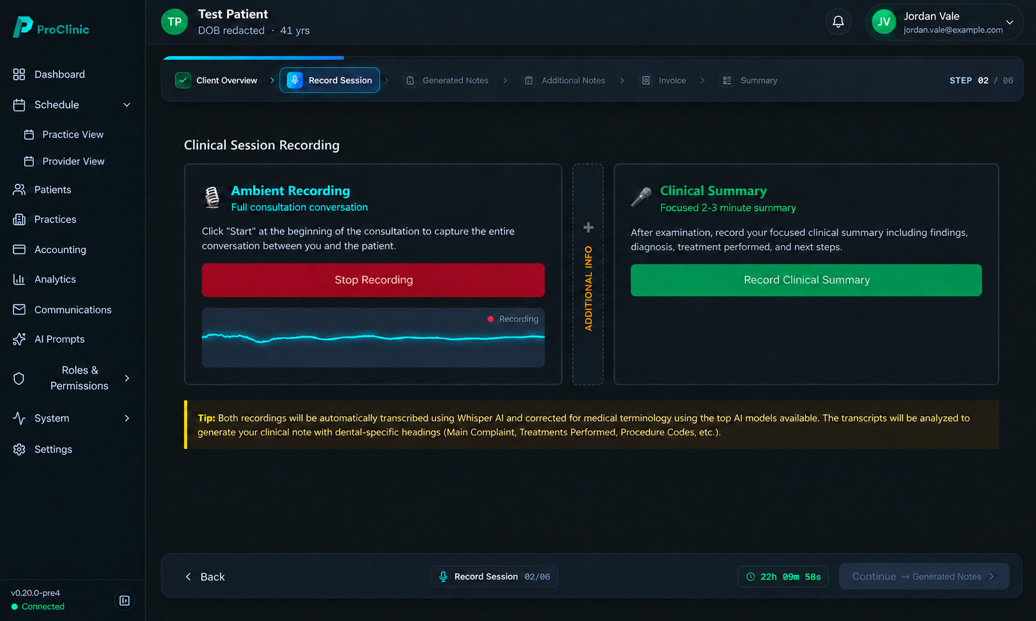Image resolution: width=1036 pixels, height=621 pixels.
Task: Stop the ambient recording
Action: (373, 280)
